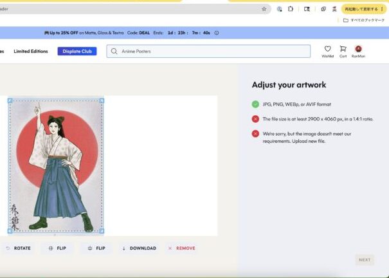Viewport: 389px width, 278px height.
Task: Bookmark this page with the star icon
Action: tap(264, 9)
